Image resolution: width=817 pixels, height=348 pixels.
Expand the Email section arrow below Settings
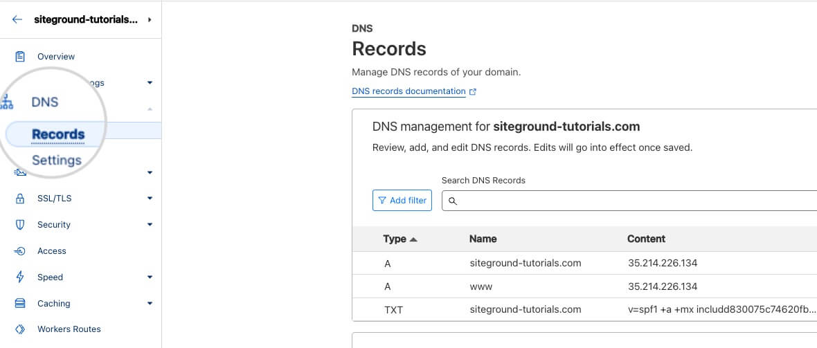pos(150,172)
